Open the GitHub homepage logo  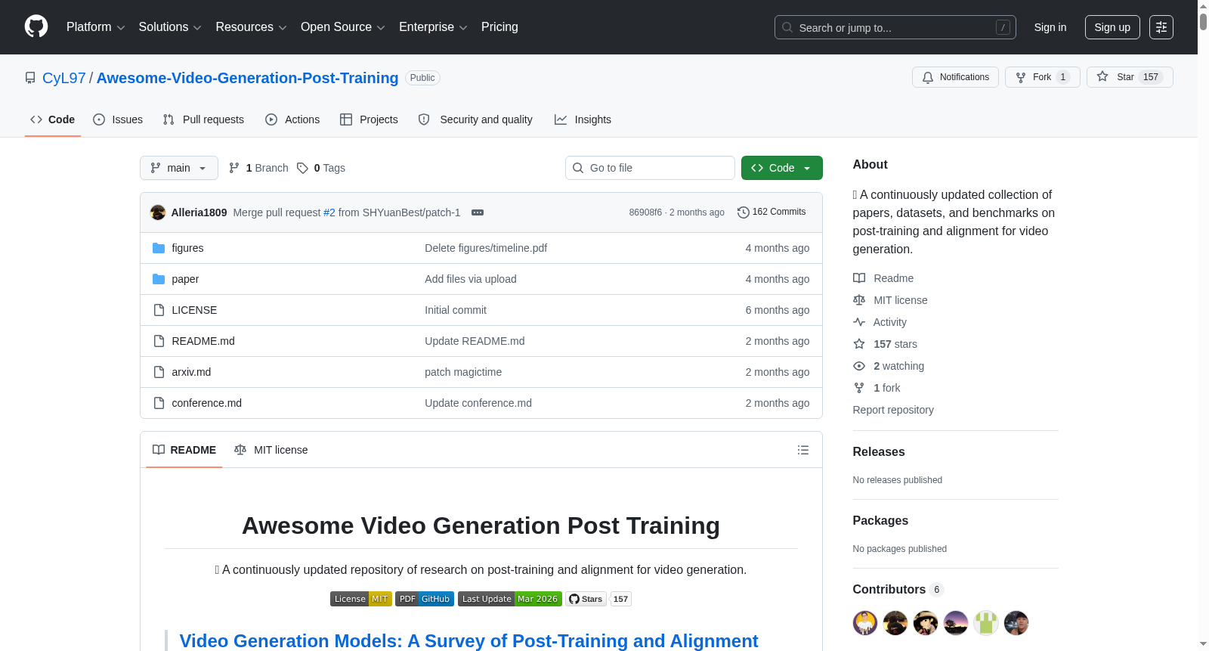click(36, 26)
